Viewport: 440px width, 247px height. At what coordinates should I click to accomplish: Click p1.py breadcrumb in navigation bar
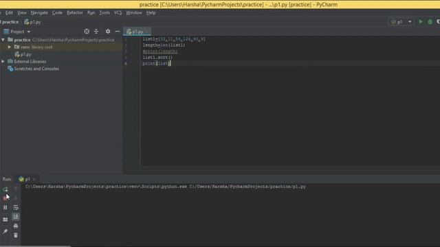tap(32, 22)
